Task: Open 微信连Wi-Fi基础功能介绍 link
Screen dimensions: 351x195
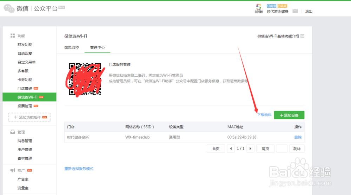Action: click(x=278, y=36)
